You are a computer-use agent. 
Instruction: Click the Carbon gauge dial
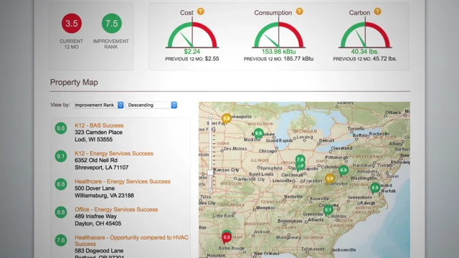coord(365,34)
